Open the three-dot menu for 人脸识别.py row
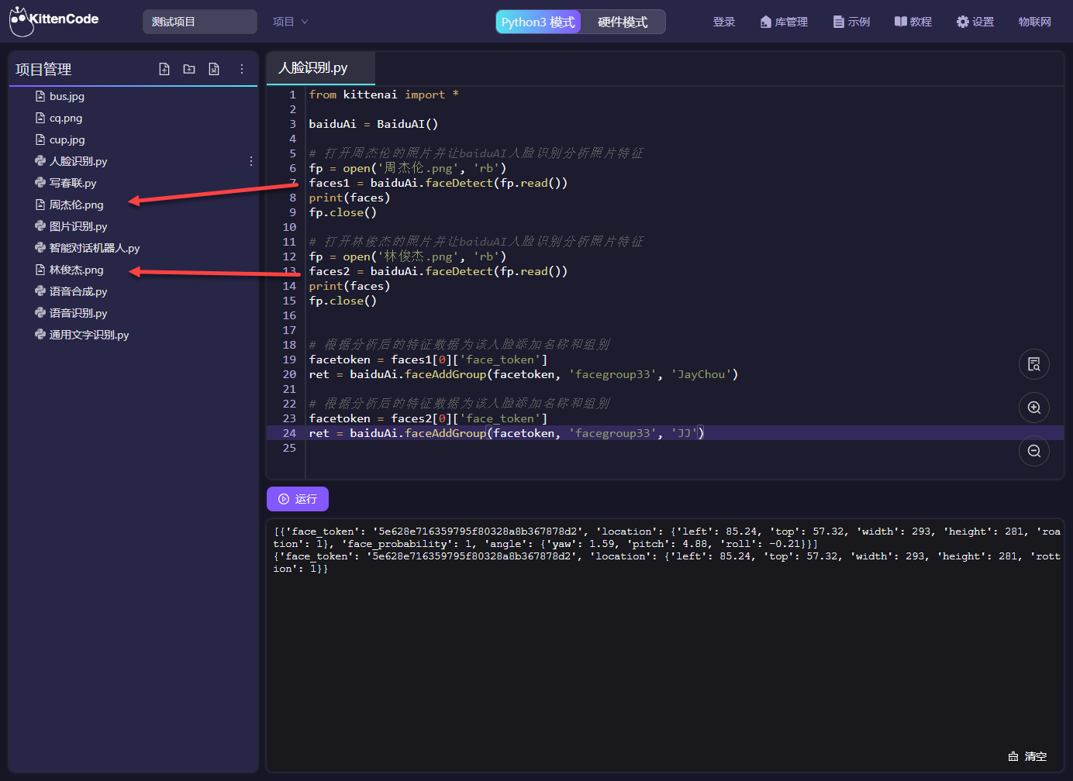Image resolution: width=1073 pixels, height=781 pixels. 251,161
